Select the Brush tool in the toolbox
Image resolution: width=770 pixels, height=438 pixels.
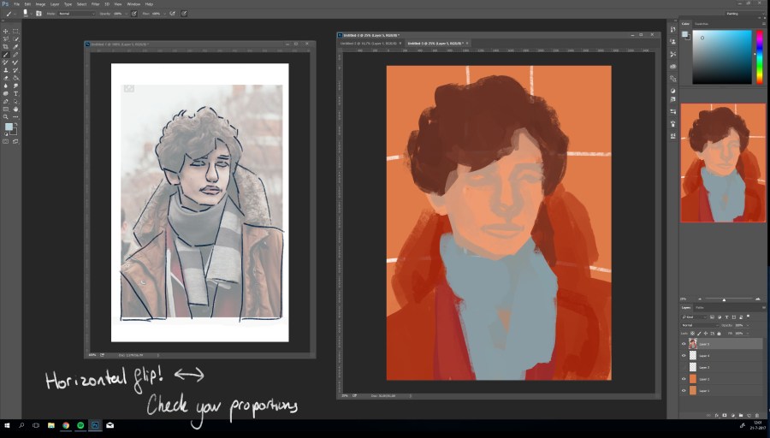pyautogui.click(x=6, y=55)
